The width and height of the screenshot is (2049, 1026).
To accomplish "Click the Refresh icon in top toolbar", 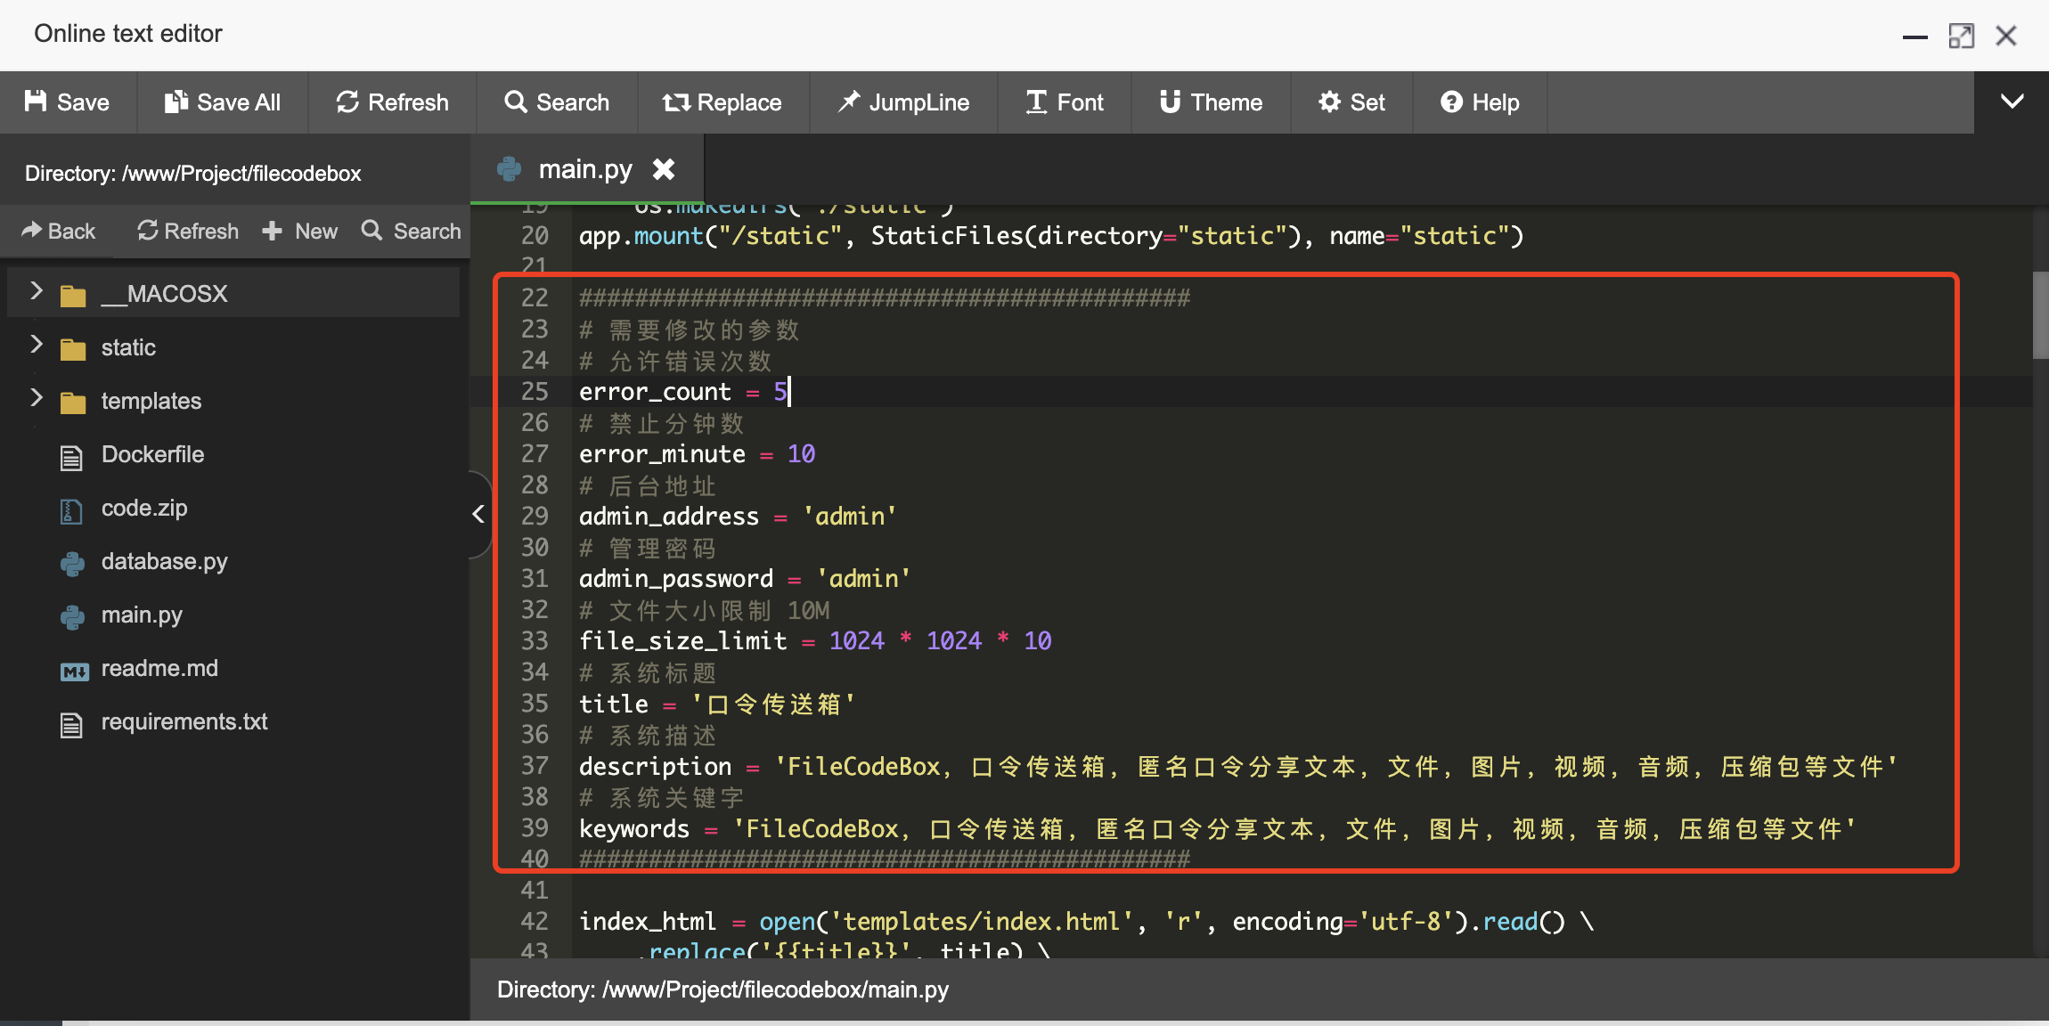I will (x=347, y=102).
